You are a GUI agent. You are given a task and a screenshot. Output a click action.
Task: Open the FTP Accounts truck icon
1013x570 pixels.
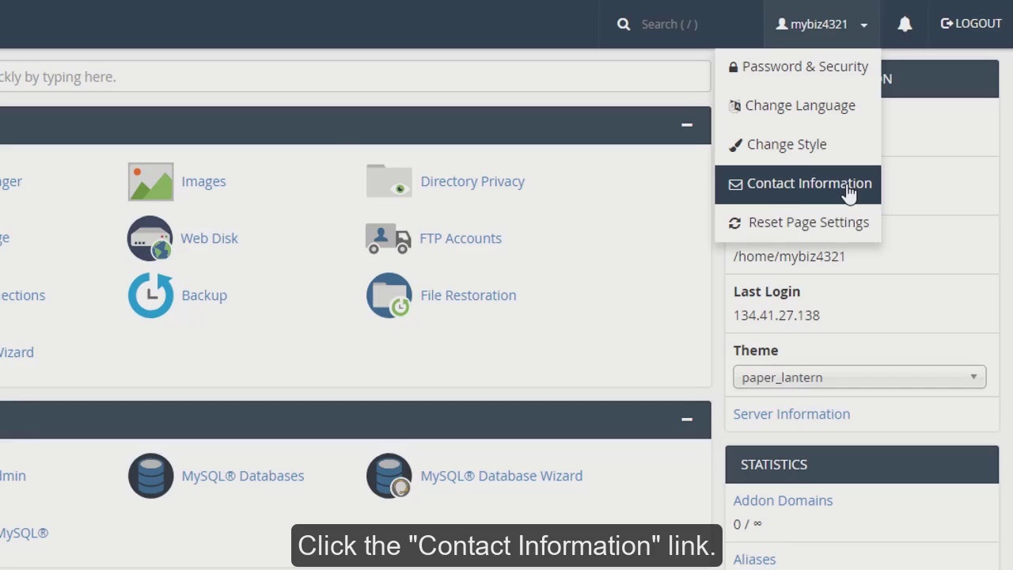click(389, 238)
